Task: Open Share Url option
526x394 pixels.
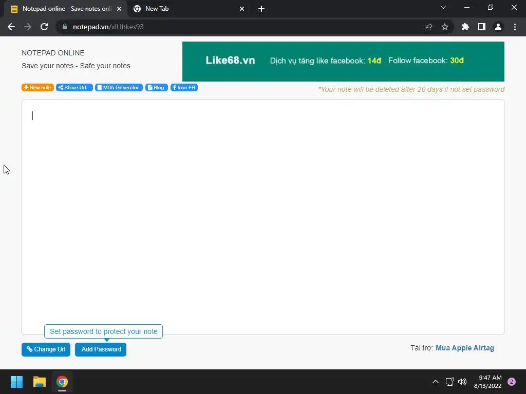Action: tap(74, 87)
